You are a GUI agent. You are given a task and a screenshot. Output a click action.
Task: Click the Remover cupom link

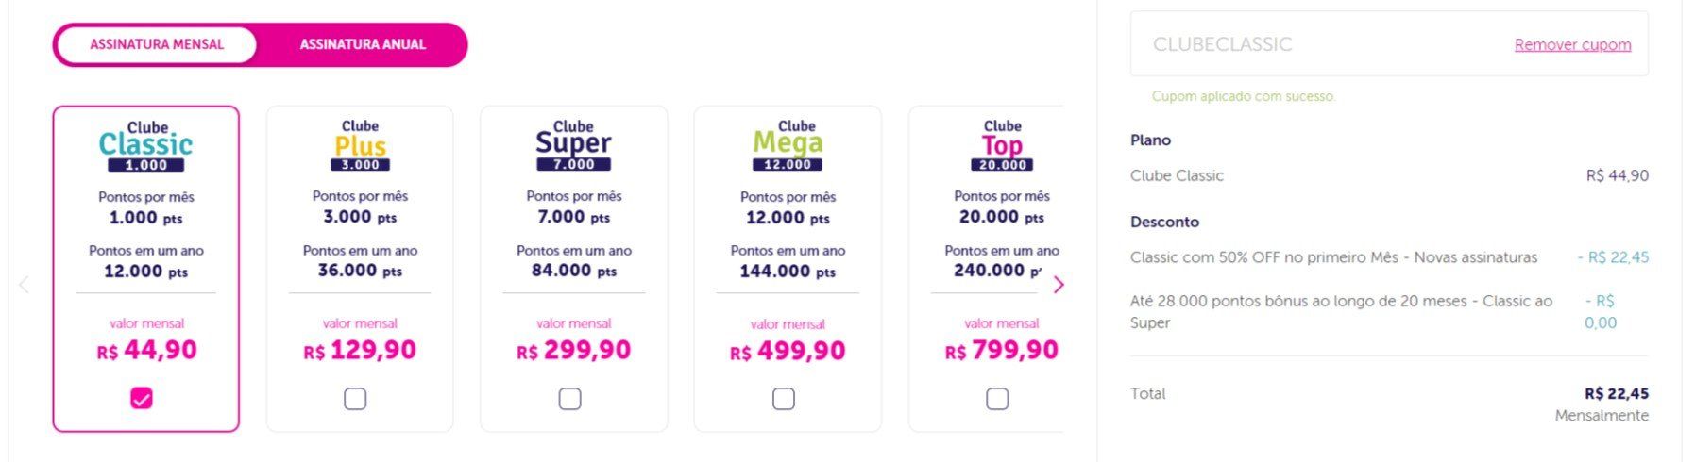click(x=1572, y=44)
